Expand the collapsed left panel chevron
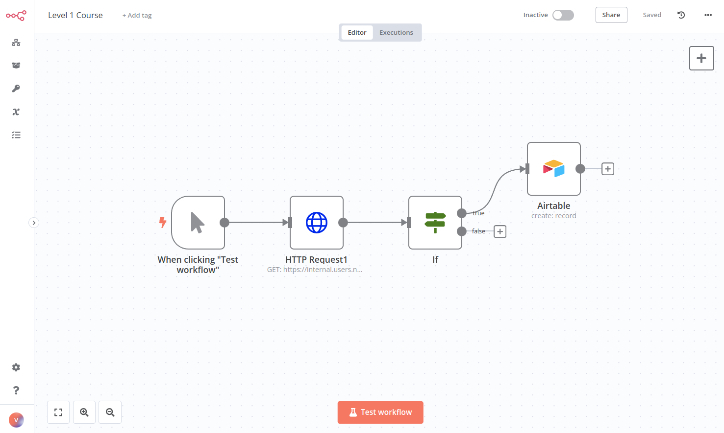Image resolution: width=724 pixels, height=433 pixels. [33, 222]
